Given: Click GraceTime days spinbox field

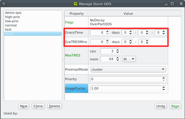Looking at the screenshot, I should tap(100, 32).
